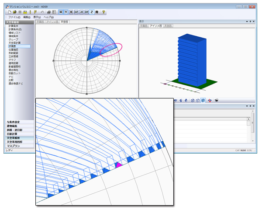Expand the 建物編集 section
The height and width of the screenshot is (210, 262).
[x=20, y=126]
